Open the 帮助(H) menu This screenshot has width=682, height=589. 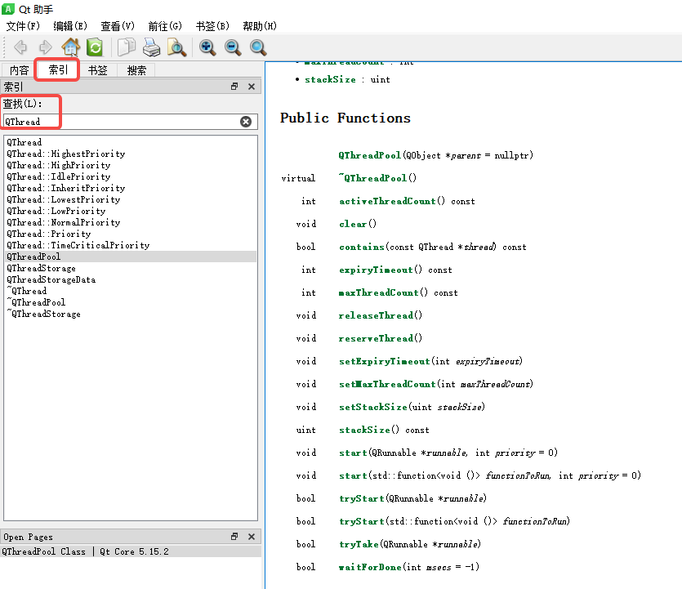[x=259, y=26]
